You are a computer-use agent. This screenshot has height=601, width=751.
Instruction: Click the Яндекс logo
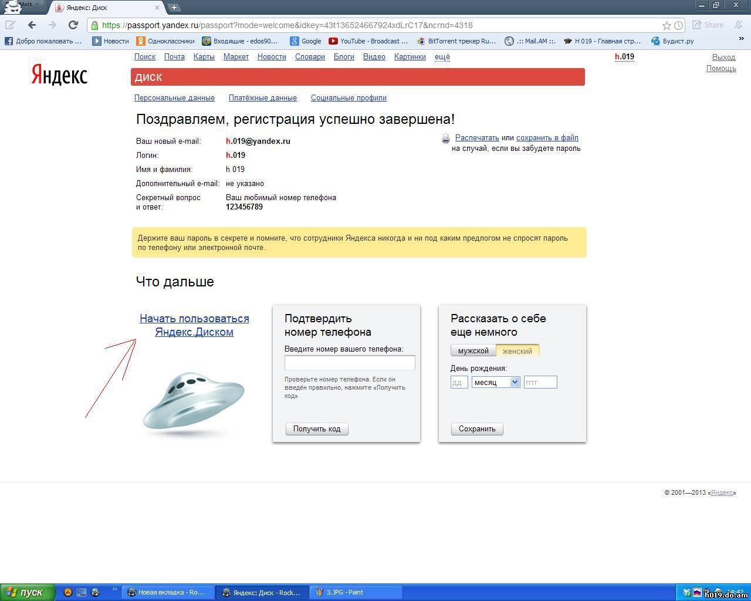click(x=59, y=75)
